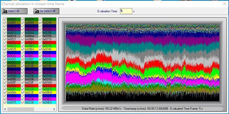
Task: Select the green 0x0053 color label
Action: coord(14,63)
